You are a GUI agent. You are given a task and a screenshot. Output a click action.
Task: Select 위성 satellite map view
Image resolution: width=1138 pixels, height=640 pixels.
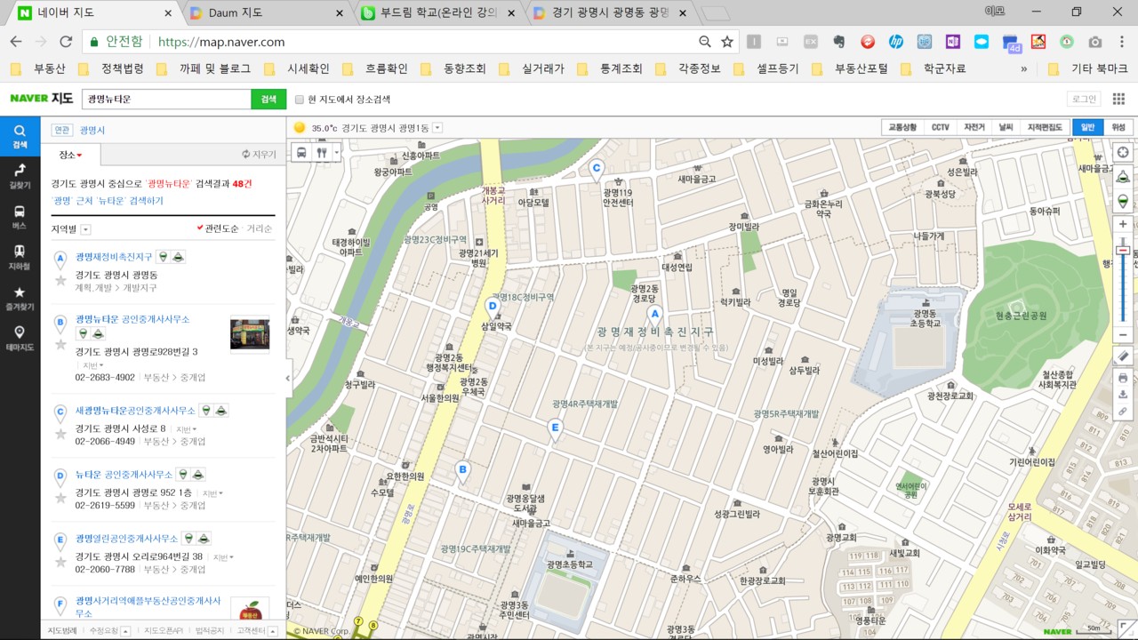pos(1118,128)
